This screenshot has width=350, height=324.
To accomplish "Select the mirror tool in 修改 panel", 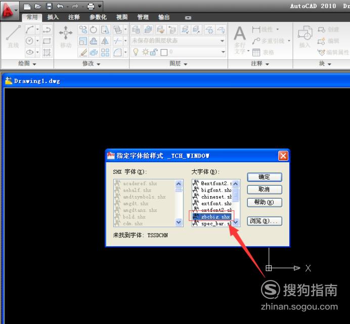I will point(105,41).
